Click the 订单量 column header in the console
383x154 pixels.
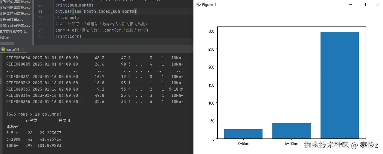point(31,120)
